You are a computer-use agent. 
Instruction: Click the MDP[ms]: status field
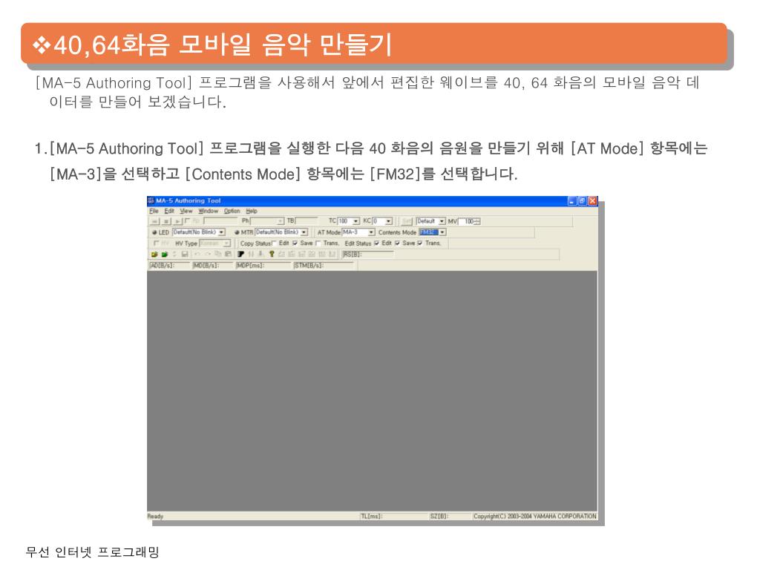[x=263, y=266]
